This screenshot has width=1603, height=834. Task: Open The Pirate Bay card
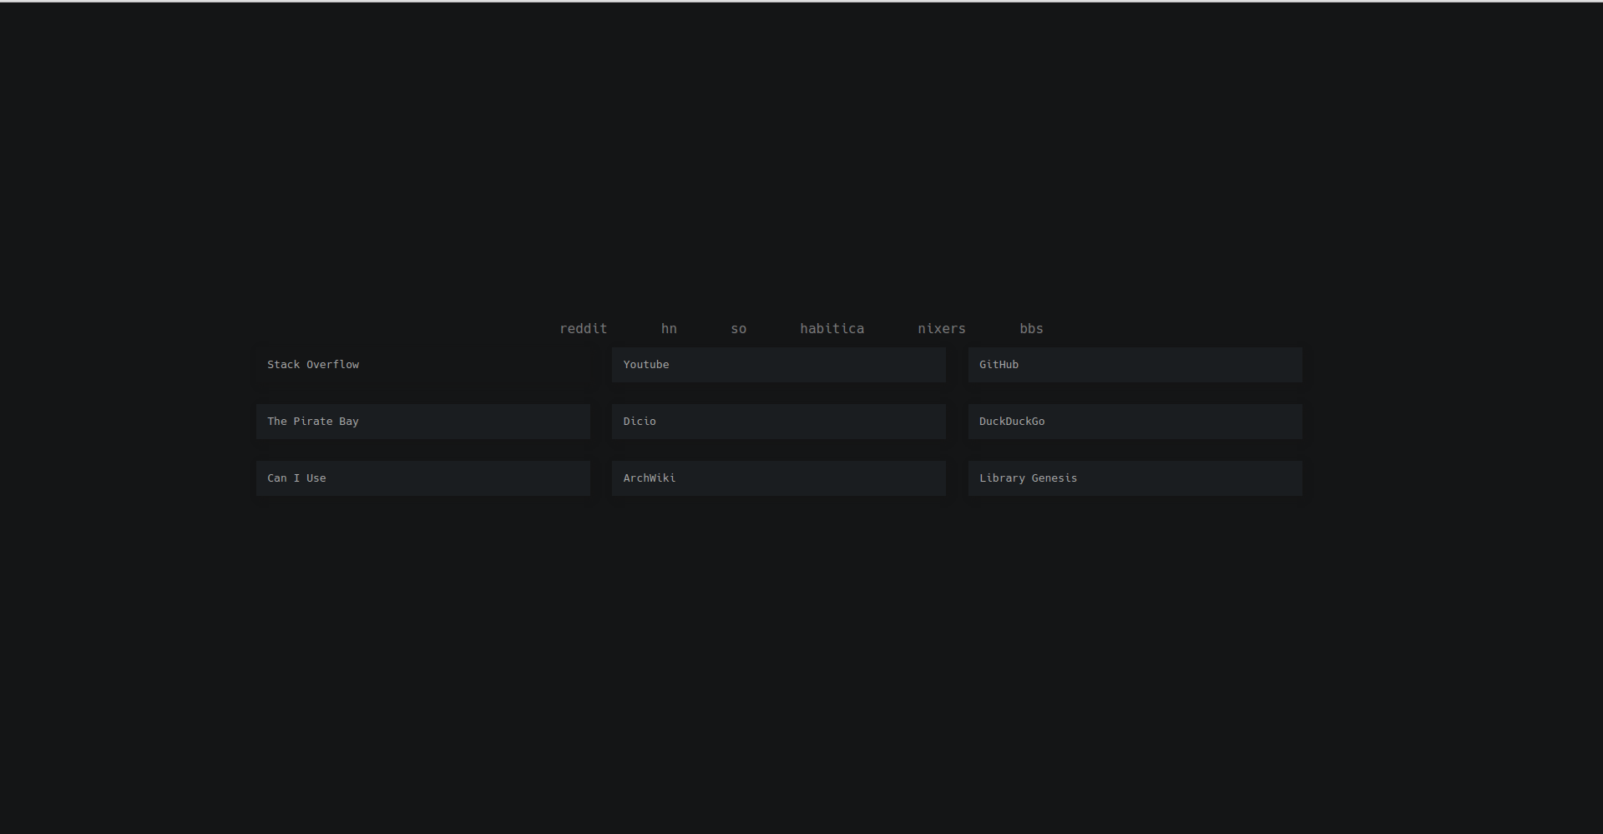click(x=422, y=421)
